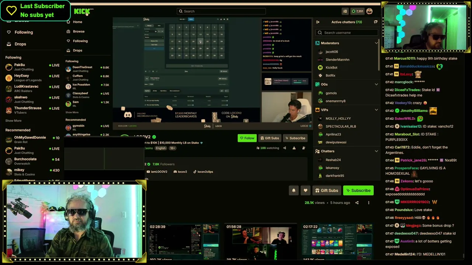Click the report warning triangle icon

294,148
